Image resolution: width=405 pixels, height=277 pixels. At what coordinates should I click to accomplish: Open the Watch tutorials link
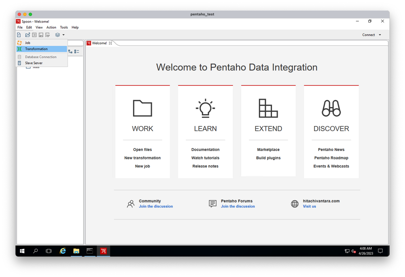(205, 158)
